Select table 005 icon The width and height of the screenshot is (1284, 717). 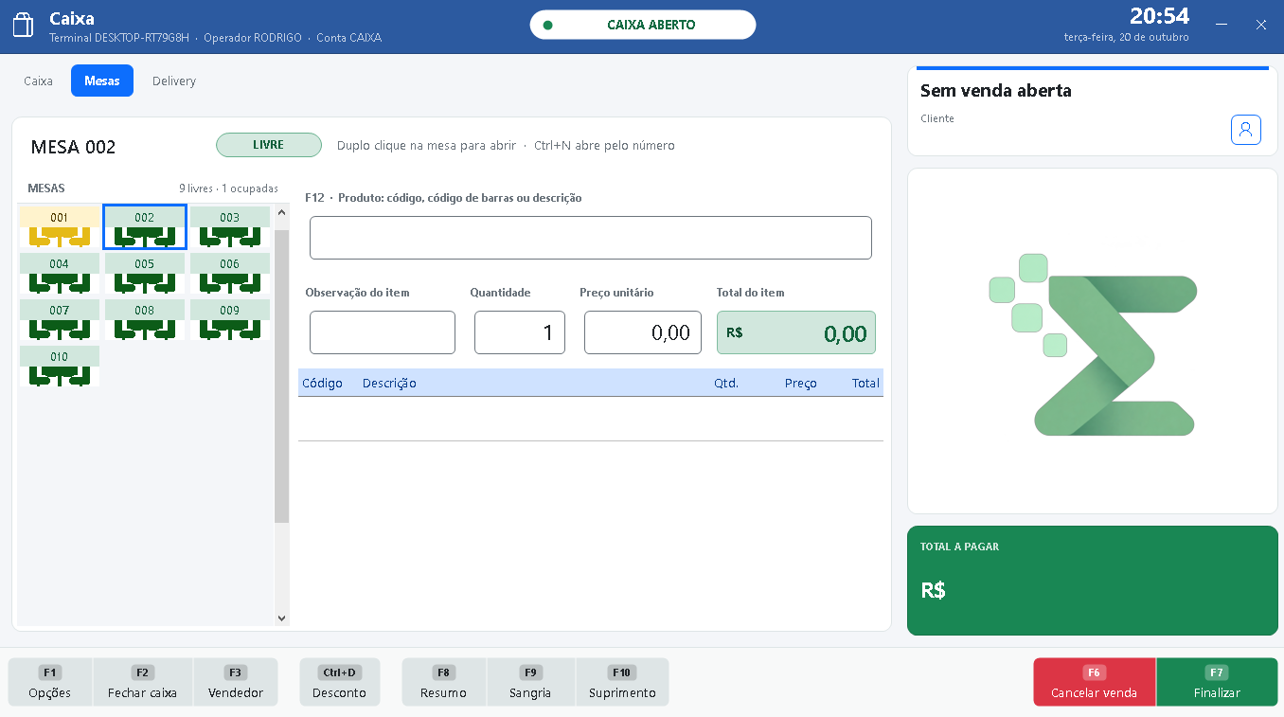[145, 274]
